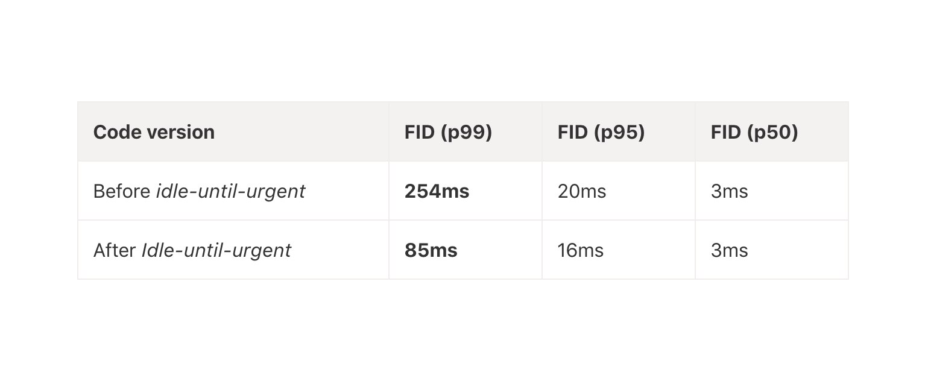Screen dimensions: 925x381
Task: Select the FID (p99) column header
Action: [x=448, y=132]
